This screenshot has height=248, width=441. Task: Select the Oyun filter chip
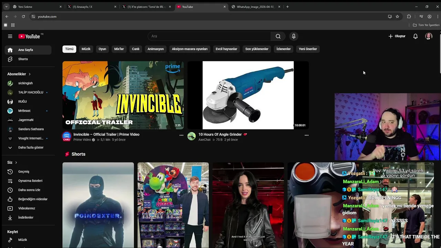tap(102, 49)
